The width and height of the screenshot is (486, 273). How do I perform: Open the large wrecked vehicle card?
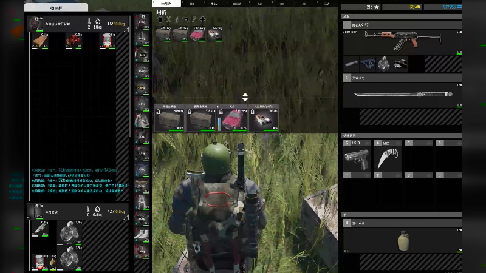[264, 118]
